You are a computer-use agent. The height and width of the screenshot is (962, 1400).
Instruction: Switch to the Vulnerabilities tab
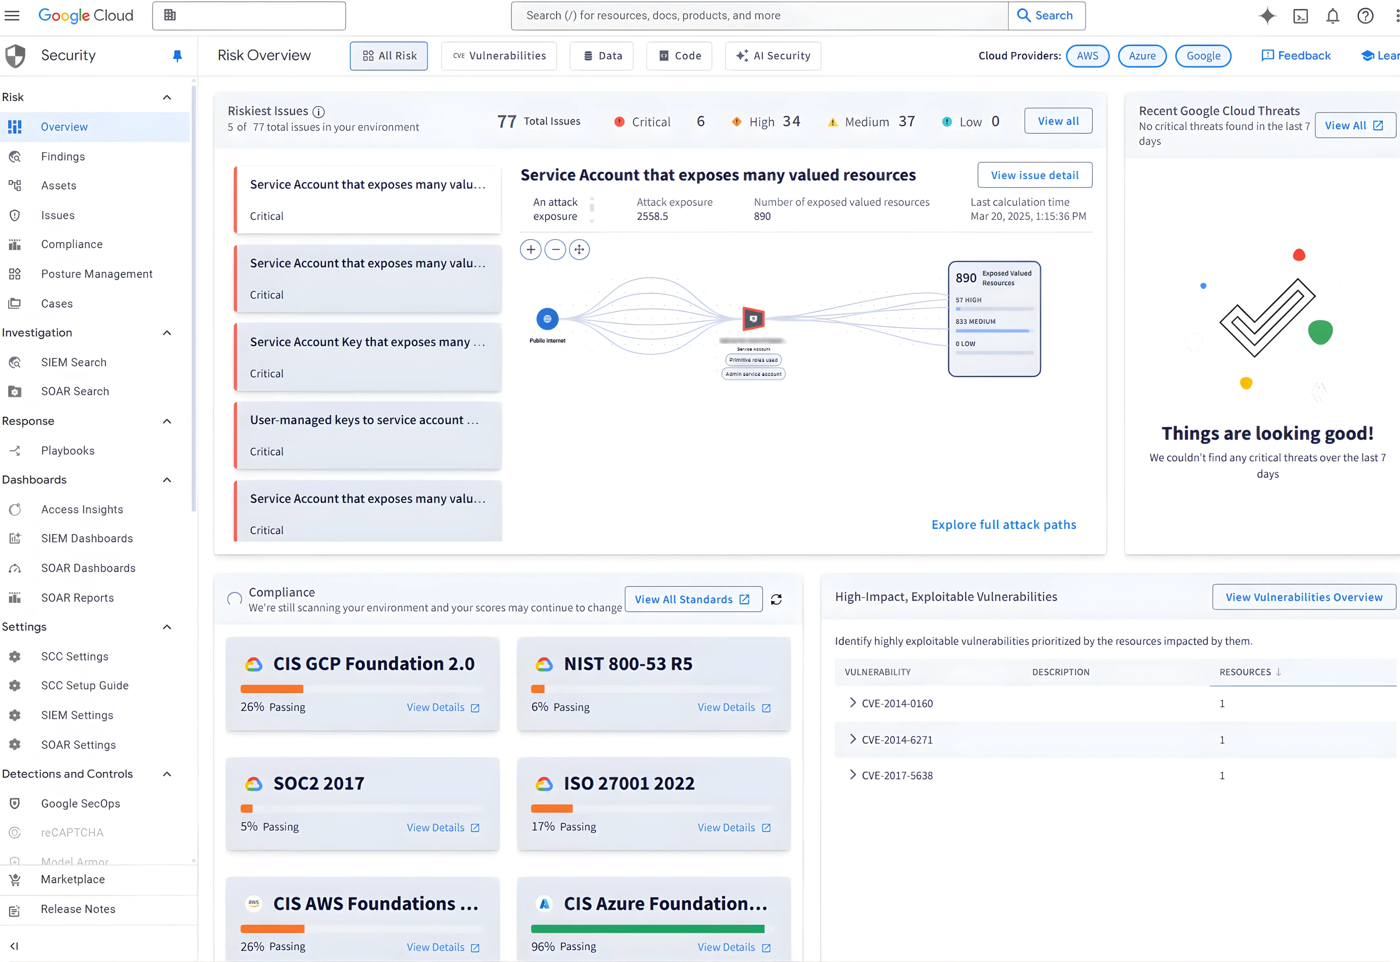tap(499, 56)
